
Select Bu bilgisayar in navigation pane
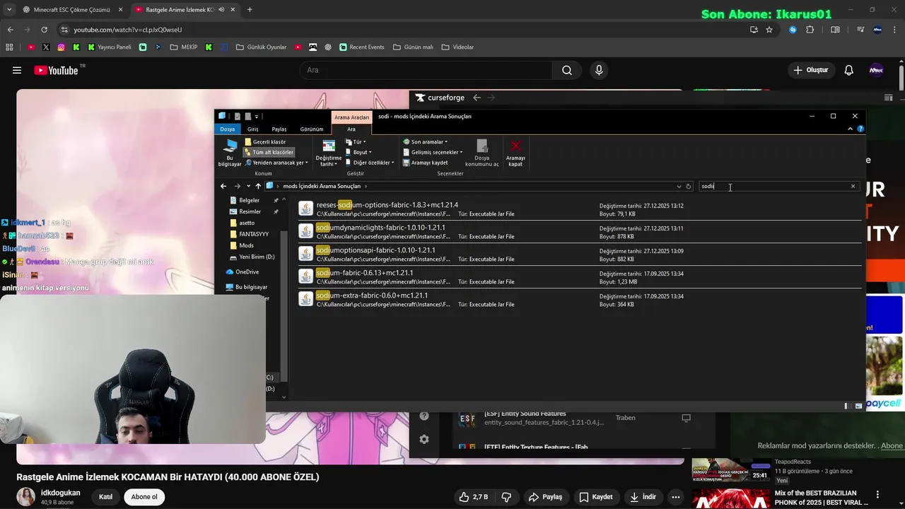tap(247, 287)
